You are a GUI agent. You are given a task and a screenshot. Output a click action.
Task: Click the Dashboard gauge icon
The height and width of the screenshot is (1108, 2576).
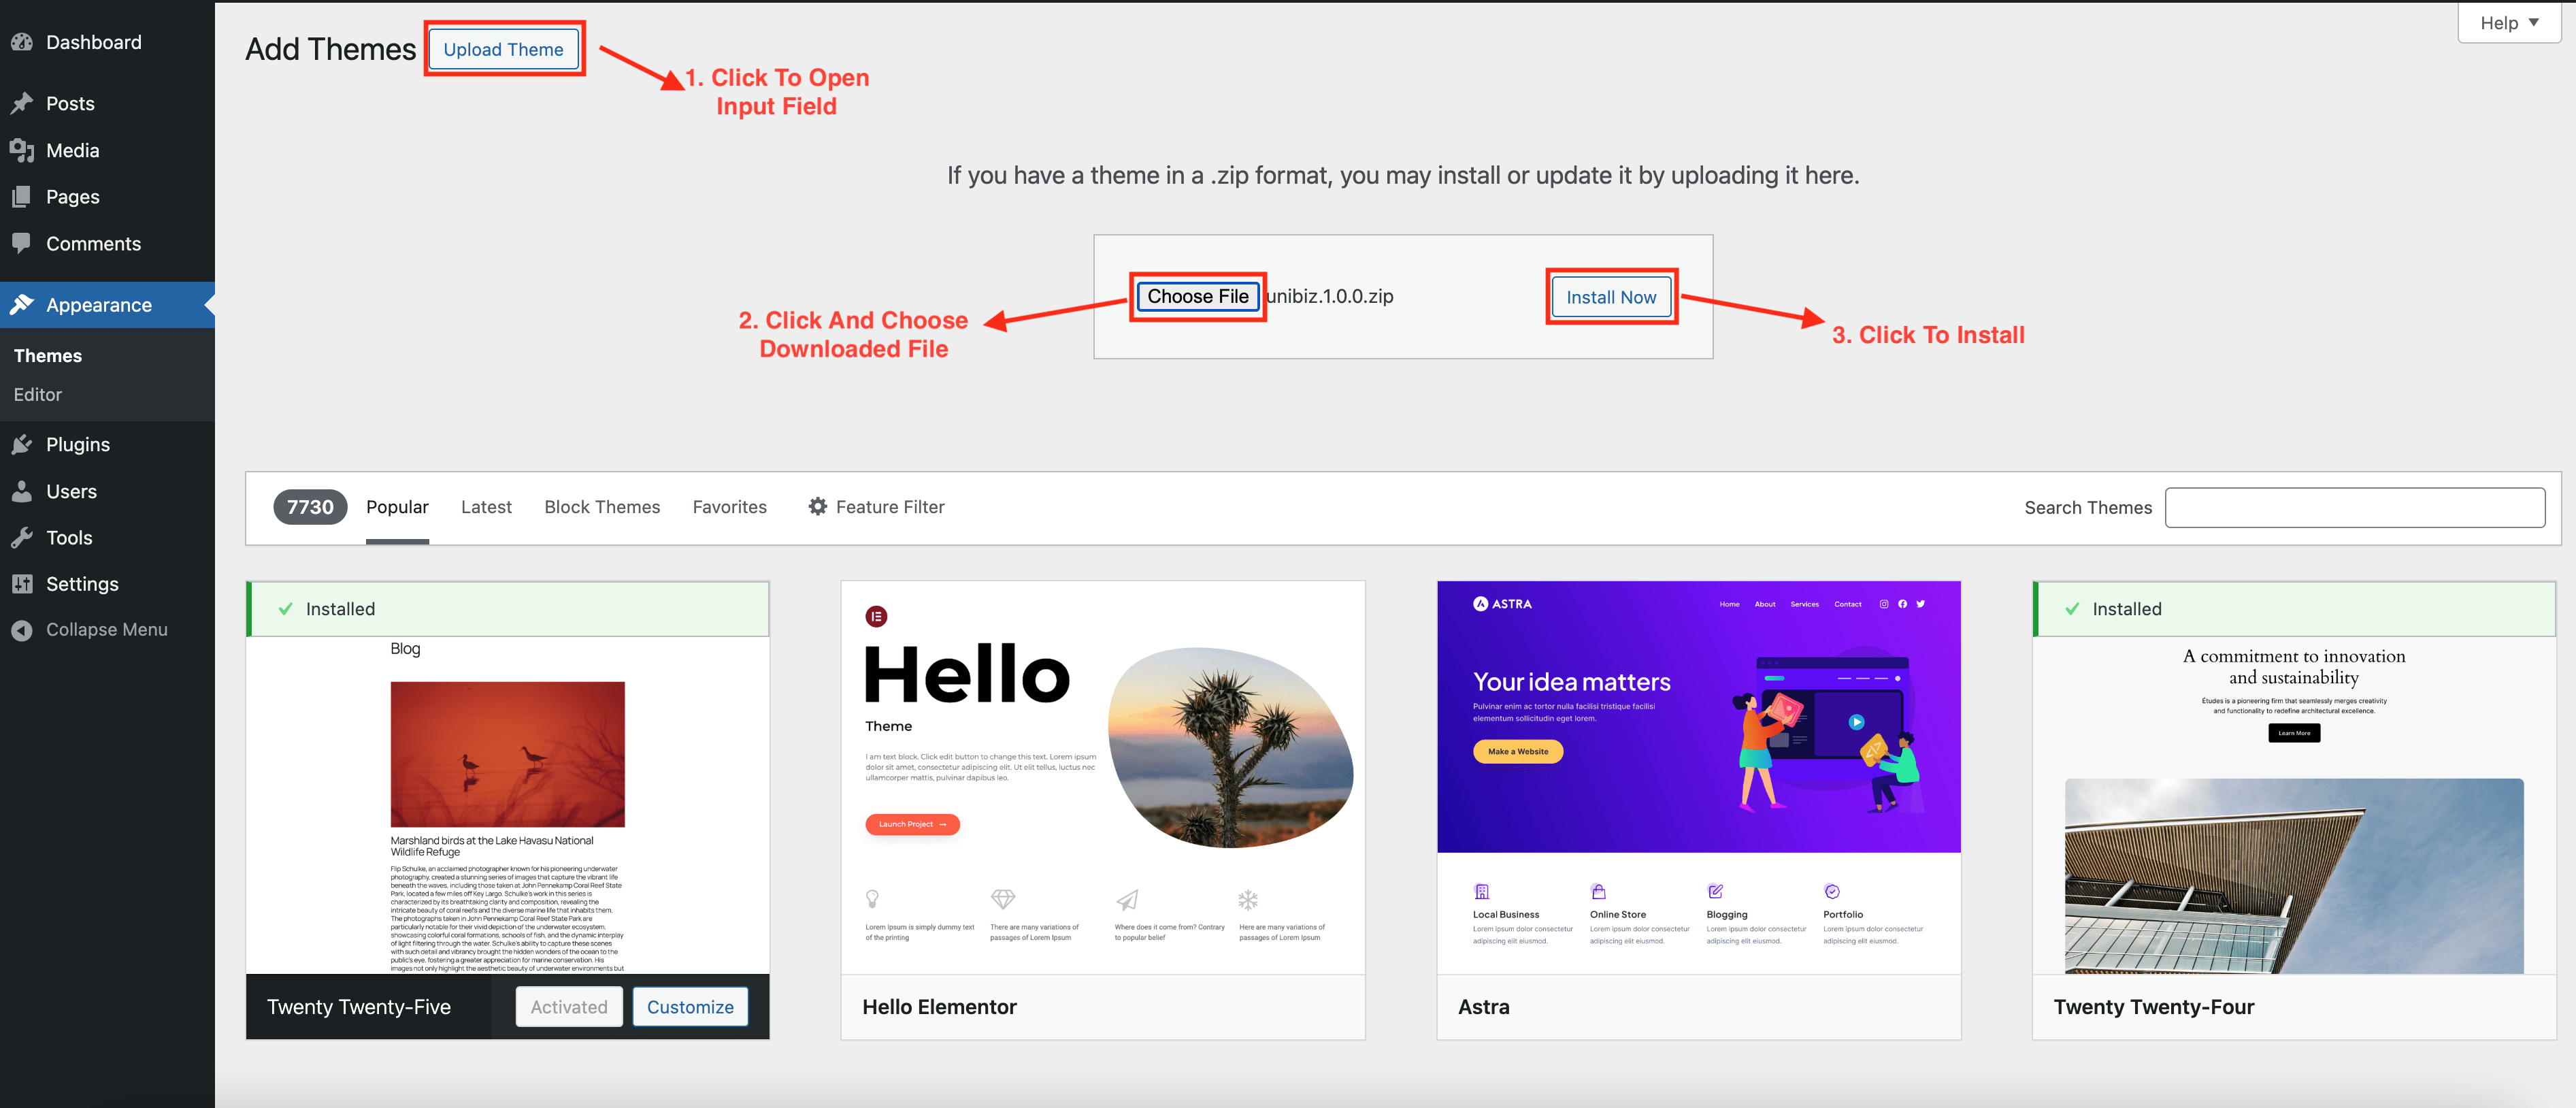pos(22,42)
